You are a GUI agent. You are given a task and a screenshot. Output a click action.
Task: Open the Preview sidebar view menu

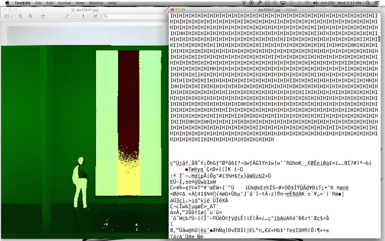8,16
